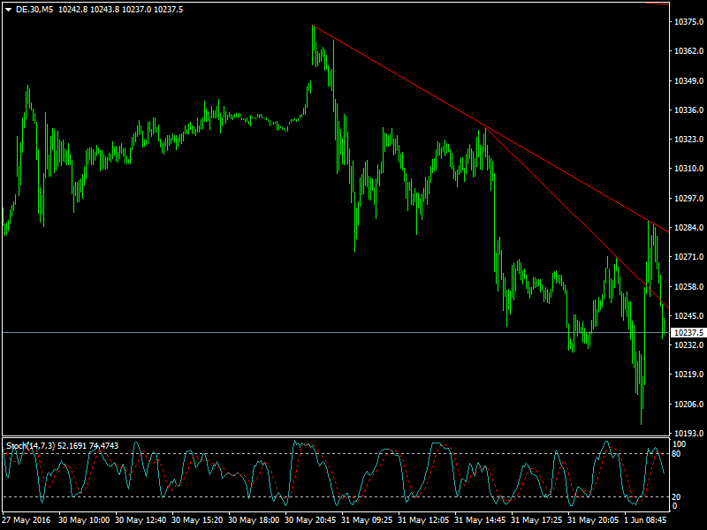Click the 30 May 10:00 time label
Viewport: 707px width, 530px height.
pyautogui.click(x=84, y=520)
